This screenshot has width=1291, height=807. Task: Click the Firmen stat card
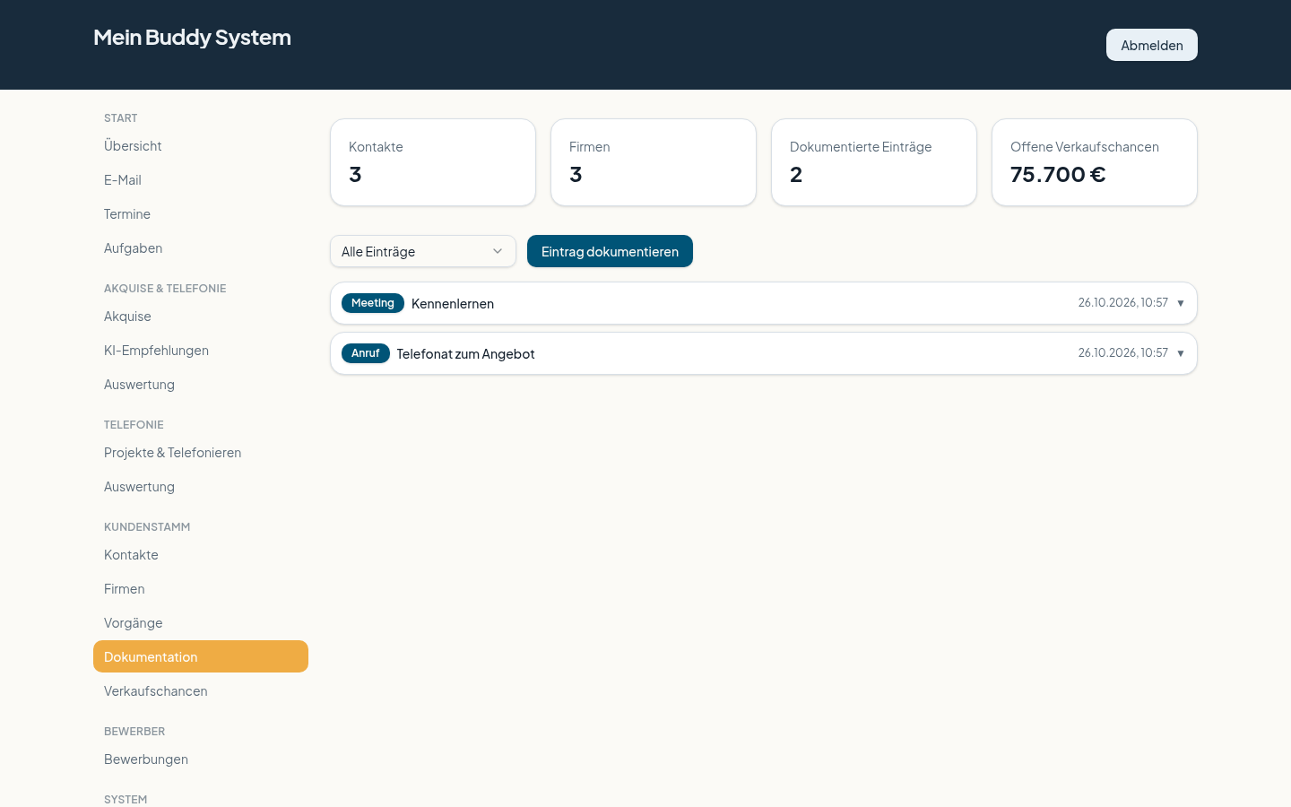click(x=654, y=162)
